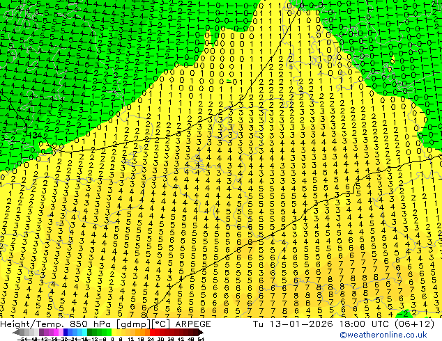442x341 pixels.
Task: Pick the cyan -18 legend swatch
Action: click(x=84, y=333)
